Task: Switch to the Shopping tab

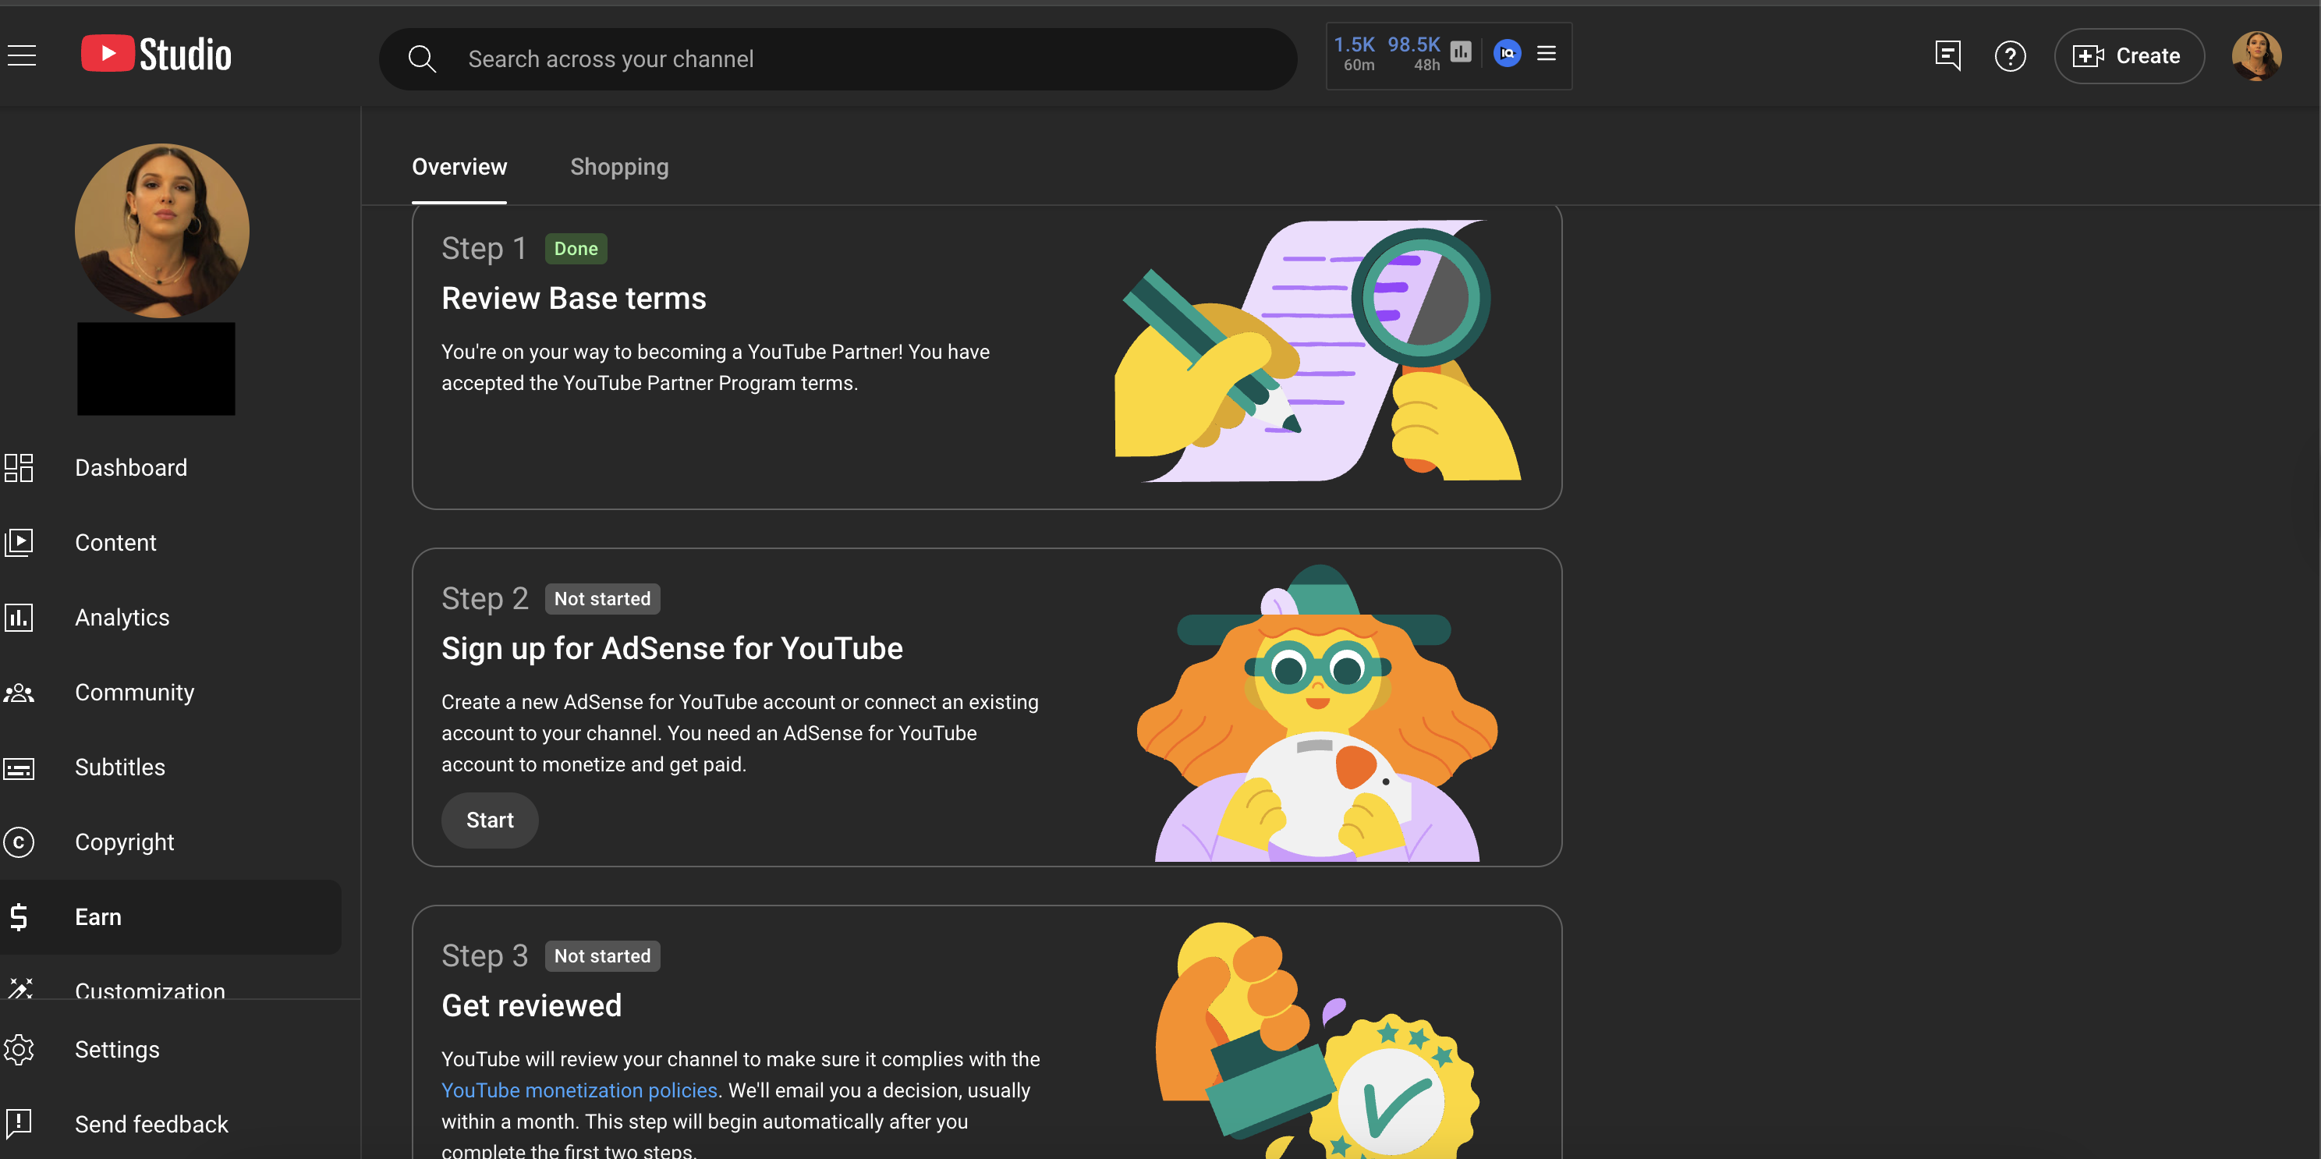Action: point(620,167)
